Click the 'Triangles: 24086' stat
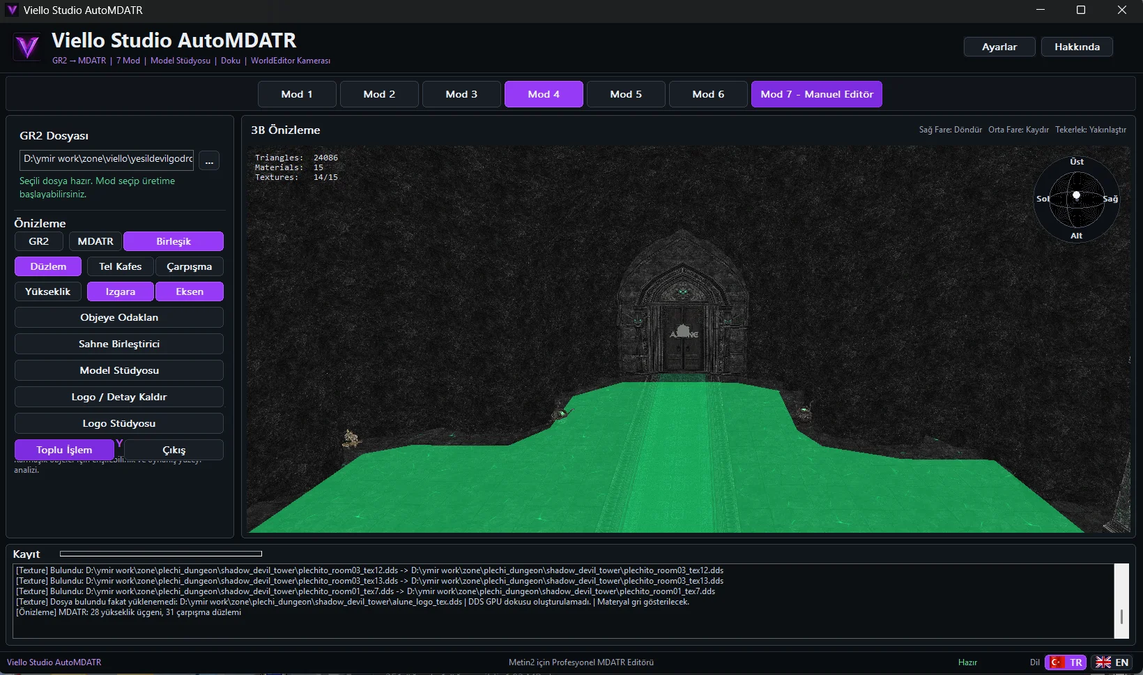Screen dimensions: 1143x675 tap(296, 158)
